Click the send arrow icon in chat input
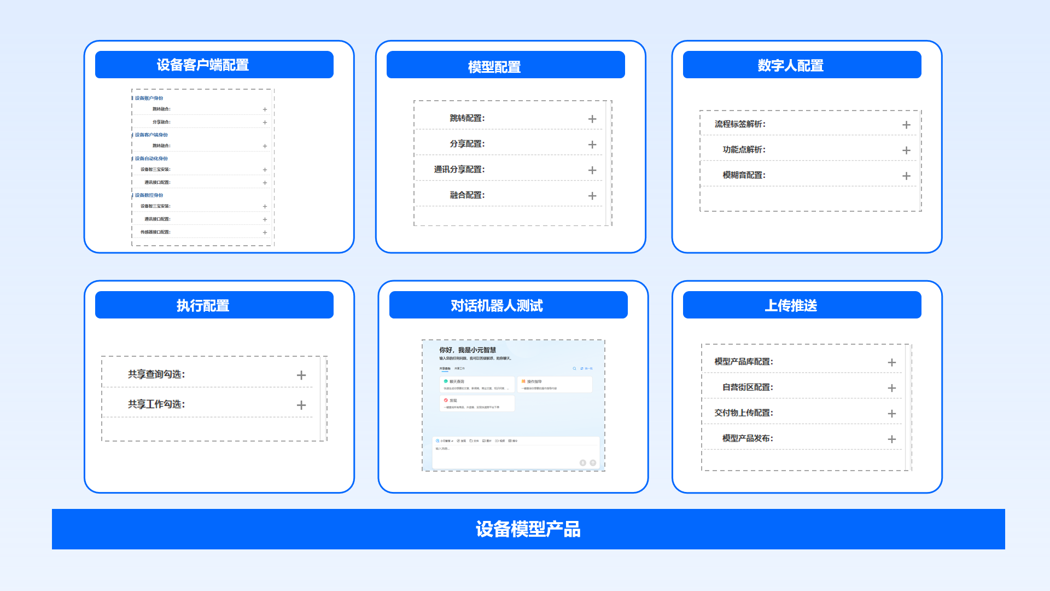The width and height of the screenshot is (1050, 591). click(x=593, y=463)
